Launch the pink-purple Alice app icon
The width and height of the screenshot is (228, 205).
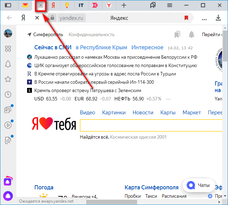point(8,181)
